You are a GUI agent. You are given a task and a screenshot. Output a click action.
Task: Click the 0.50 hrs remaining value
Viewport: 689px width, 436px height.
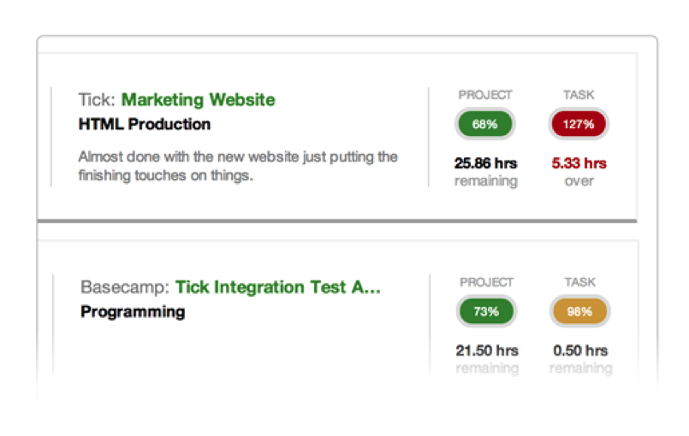(x=581, y=359)
